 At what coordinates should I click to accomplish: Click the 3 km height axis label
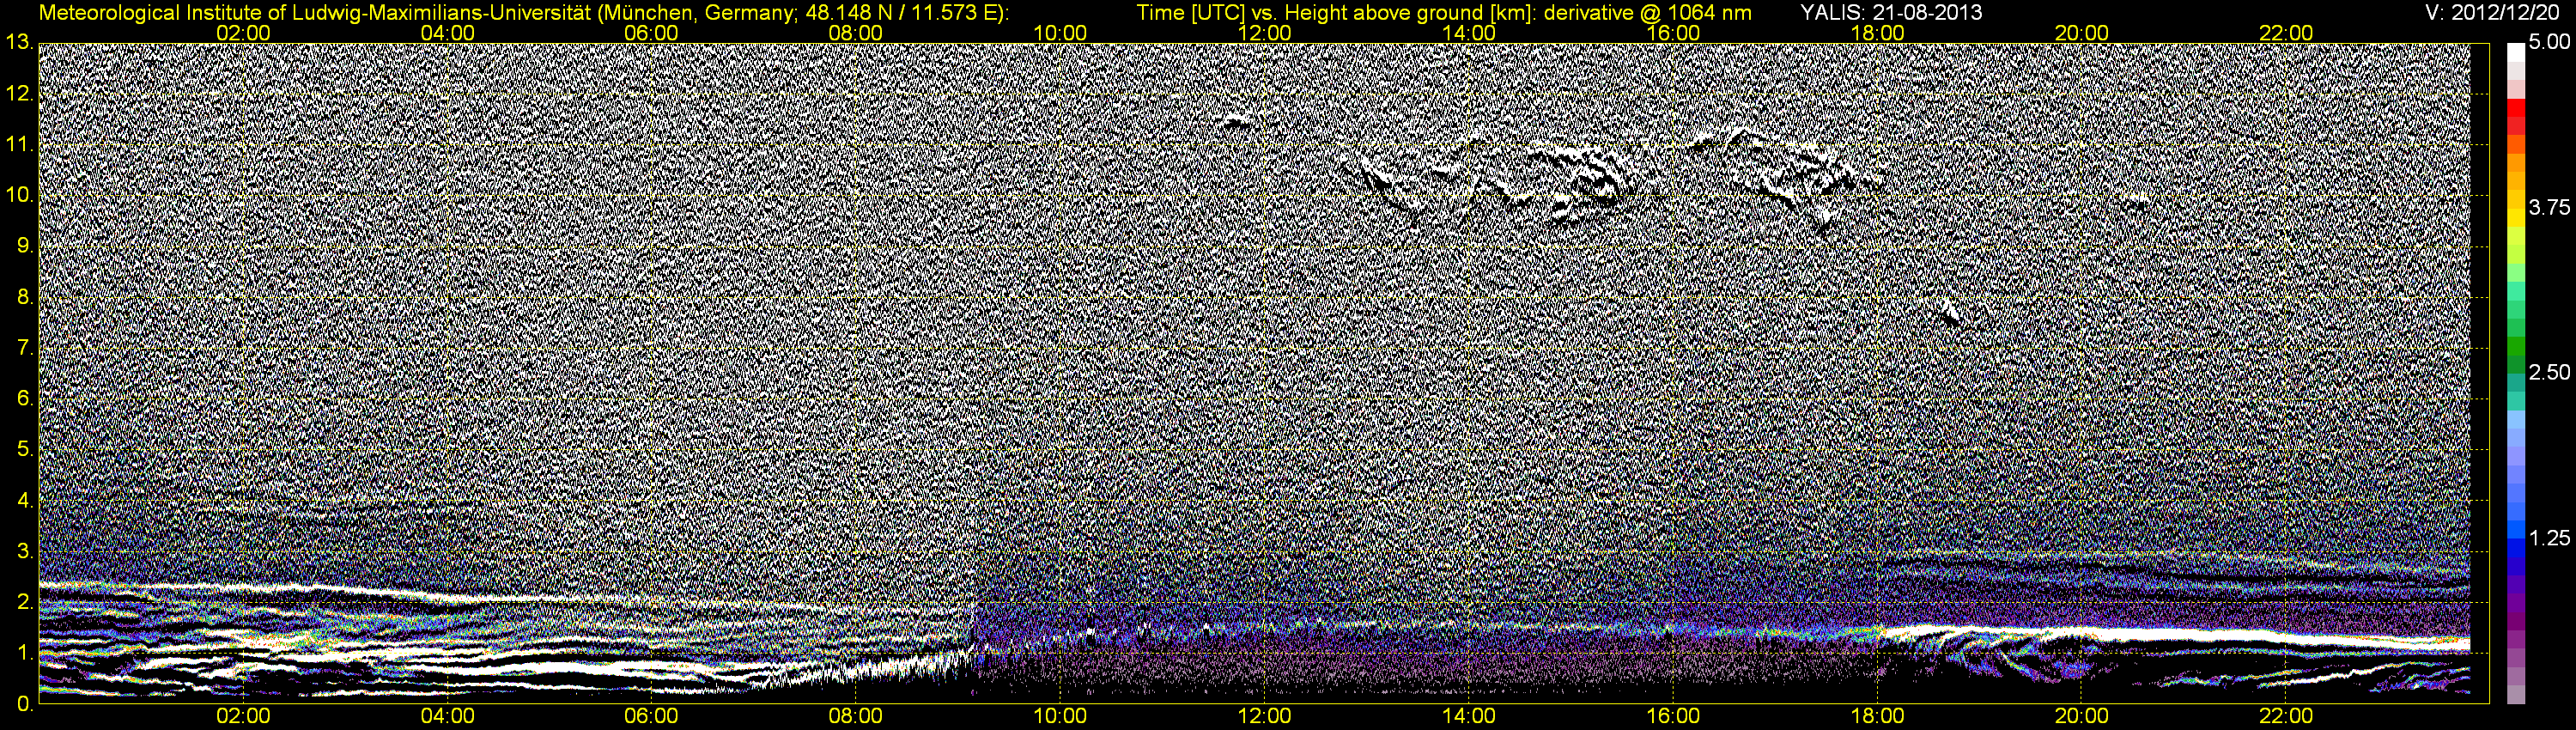point(24,551)
